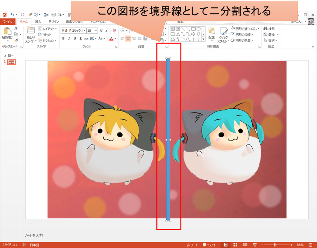This screenshot has height=248, width=317.
Task: Click the Text Shadow S icon
Action: tap(80, 38)
